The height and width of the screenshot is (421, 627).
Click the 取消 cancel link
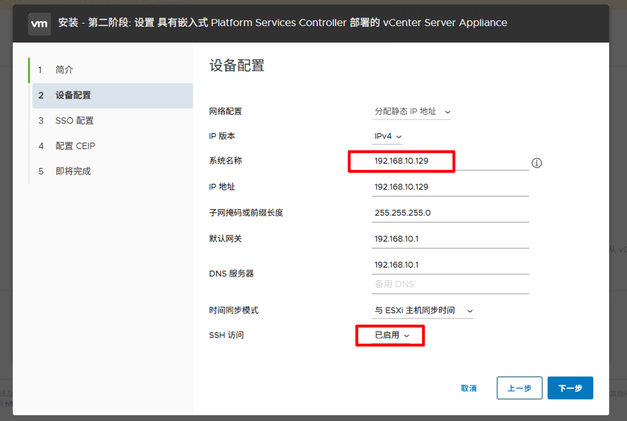click(469, 388)
